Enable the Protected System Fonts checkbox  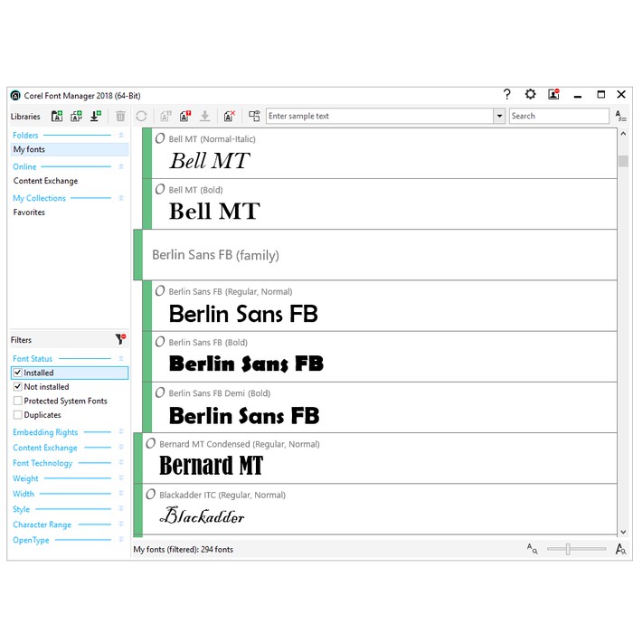point(17,401)
